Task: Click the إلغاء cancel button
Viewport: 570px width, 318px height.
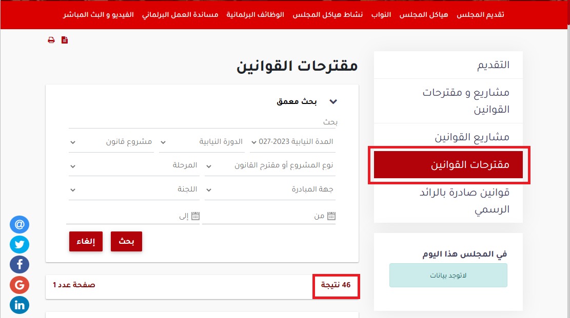Action: [x=86, y=241]
